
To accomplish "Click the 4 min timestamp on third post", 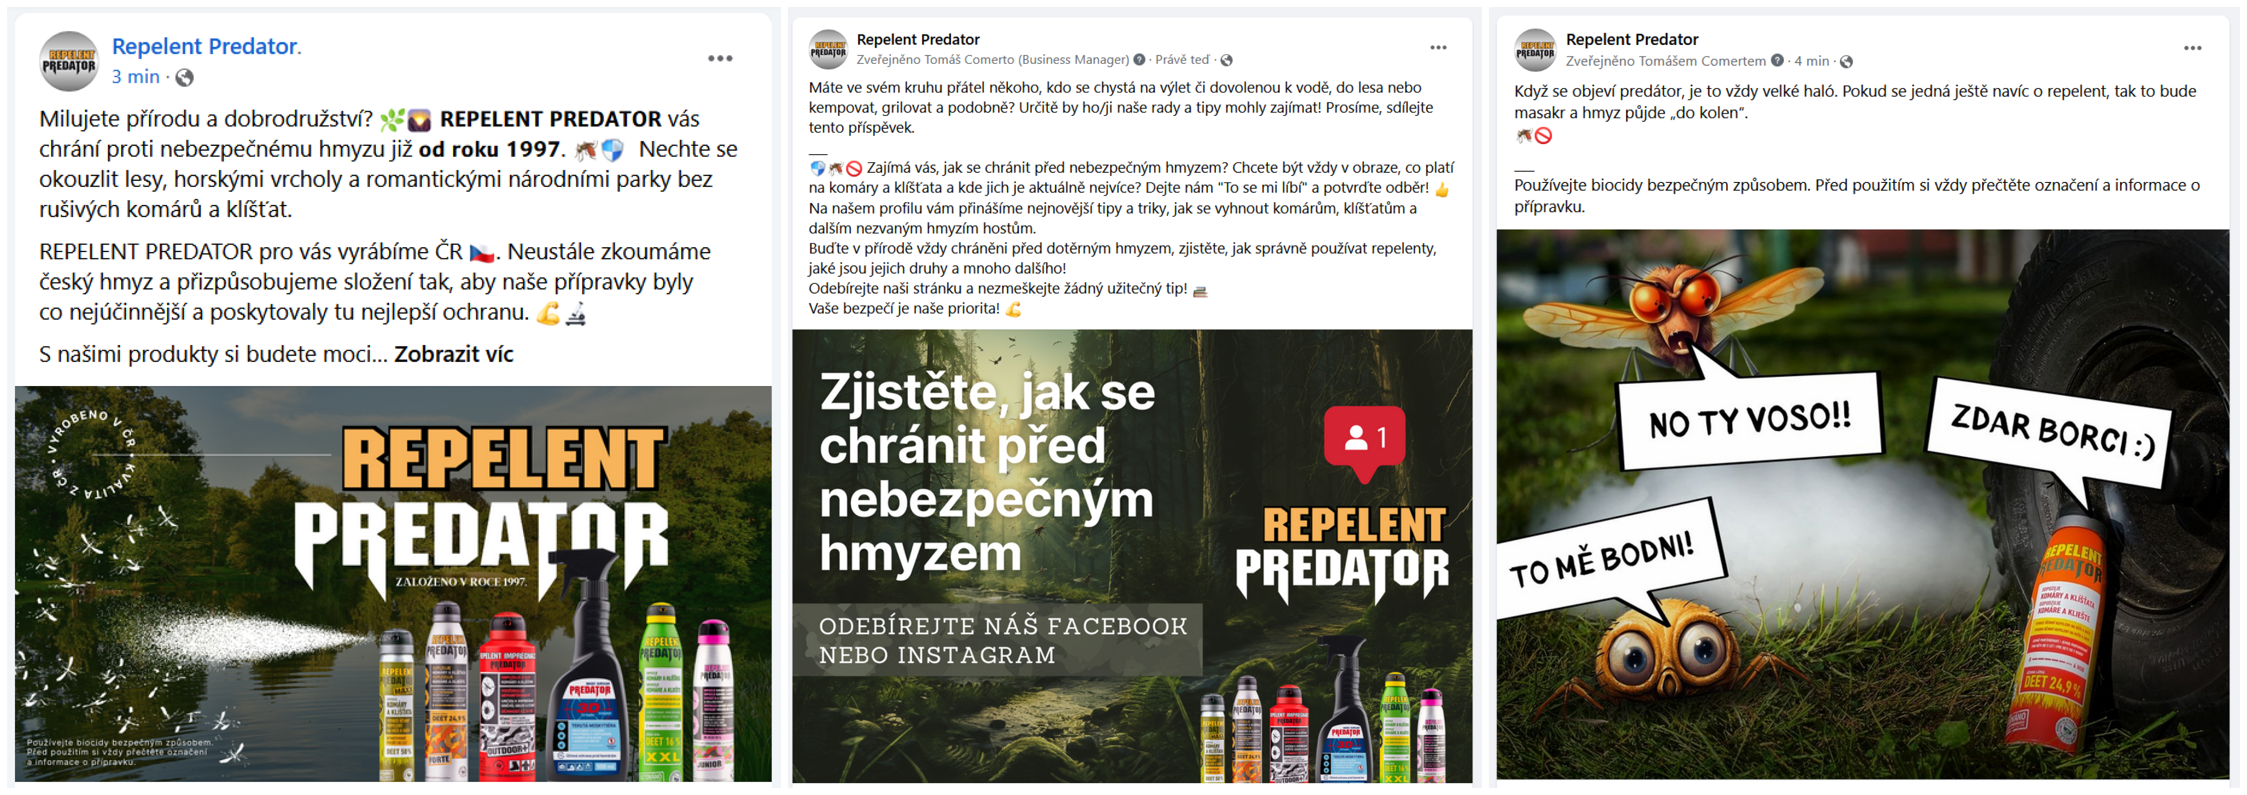I will click(x=1811, y=61).
